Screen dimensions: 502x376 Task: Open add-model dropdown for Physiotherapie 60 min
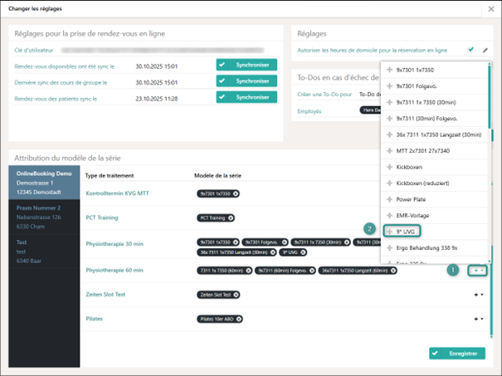tap(477, 271)
